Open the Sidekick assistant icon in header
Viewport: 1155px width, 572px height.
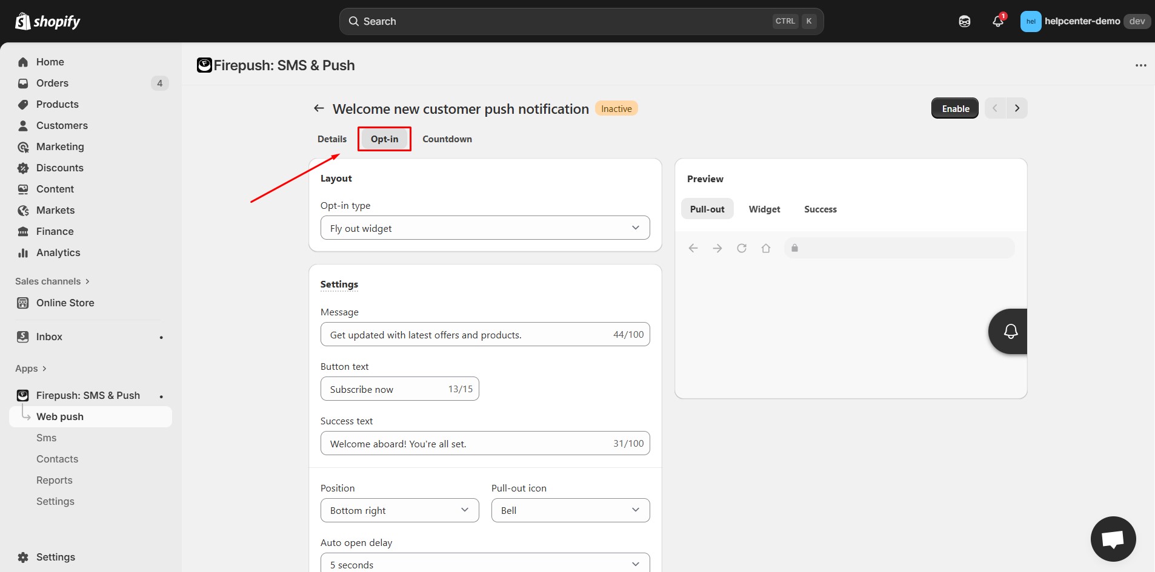pos(964,21)
